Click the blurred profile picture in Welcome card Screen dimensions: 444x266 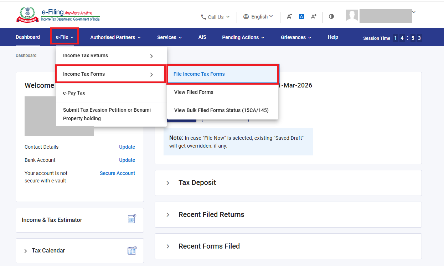(59, 116)
